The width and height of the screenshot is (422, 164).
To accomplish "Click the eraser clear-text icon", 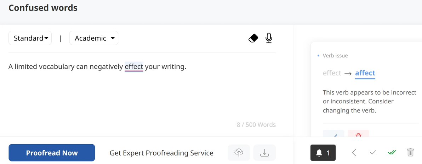I will 253,38.
